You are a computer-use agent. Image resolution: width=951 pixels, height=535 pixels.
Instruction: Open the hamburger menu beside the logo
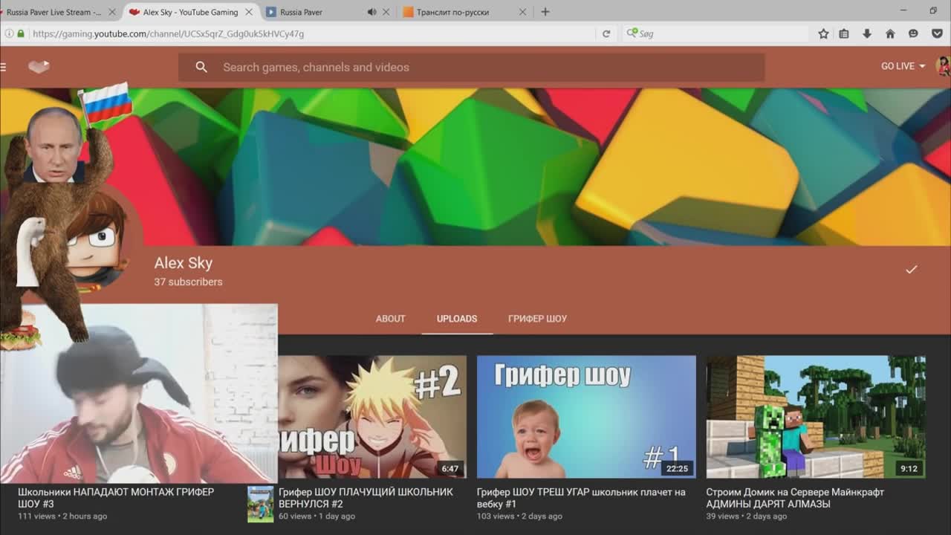pos(3,67)
